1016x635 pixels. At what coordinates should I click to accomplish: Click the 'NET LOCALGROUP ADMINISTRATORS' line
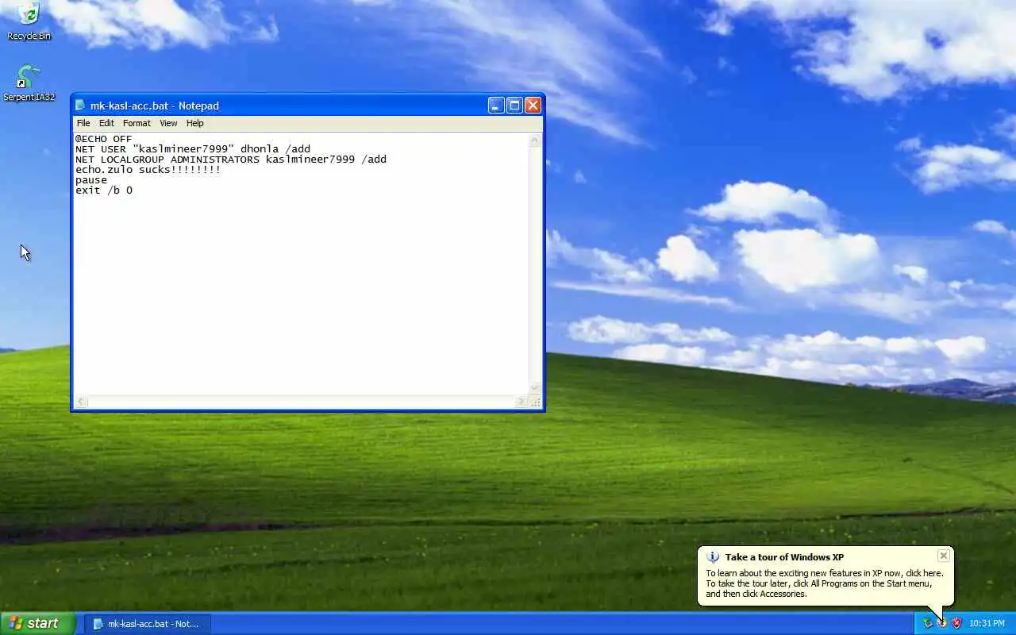tap(231, 160)
